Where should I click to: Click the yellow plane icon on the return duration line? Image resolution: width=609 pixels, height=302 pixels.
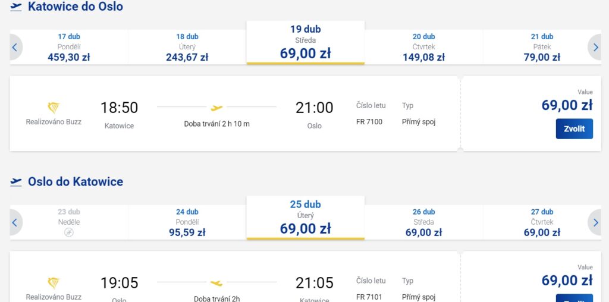pos(216,283)
